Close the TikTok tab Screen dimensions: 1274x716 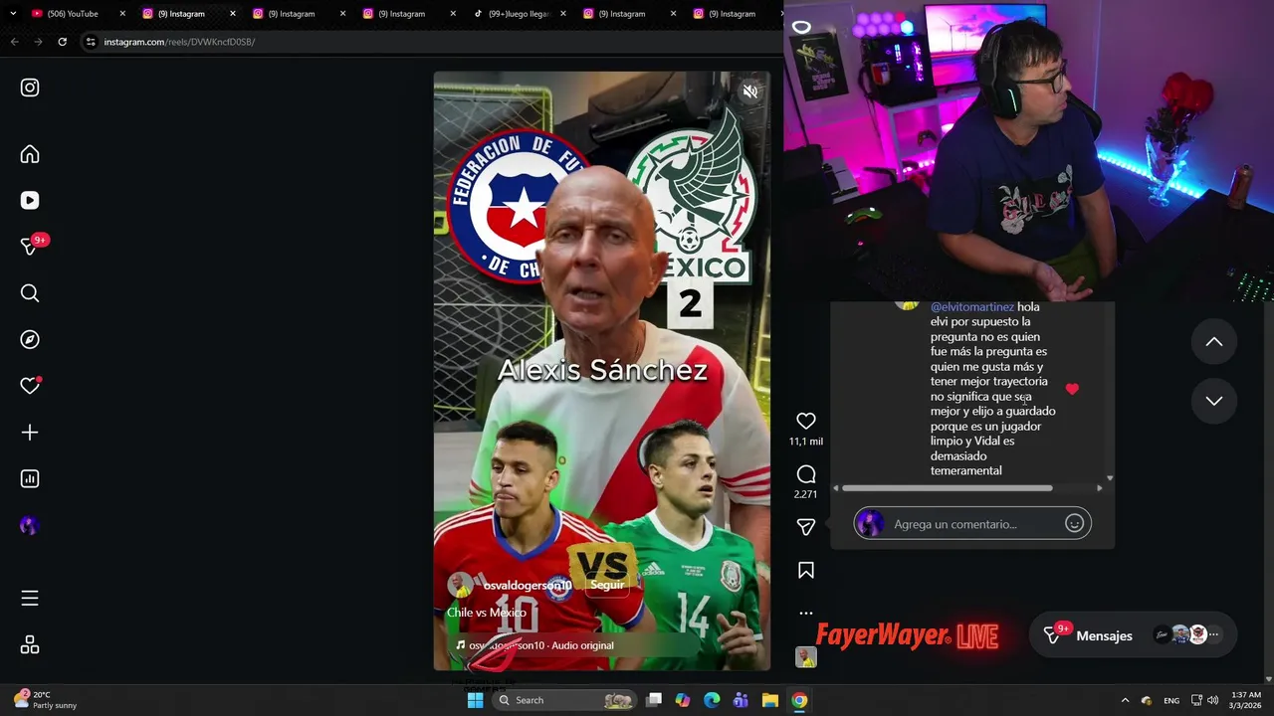pyautogui.click(x=563, y=14)
